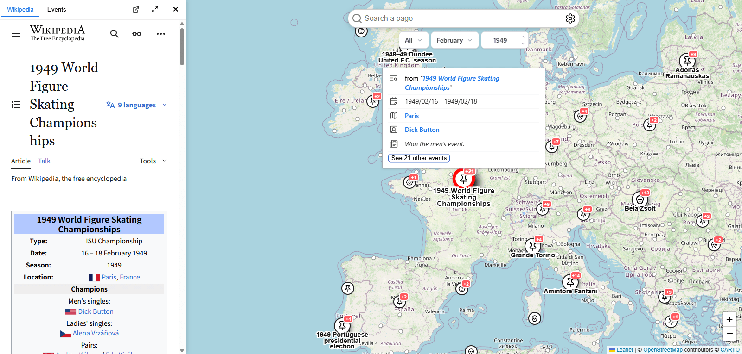Open the Talk tab of article

point(44,161)
